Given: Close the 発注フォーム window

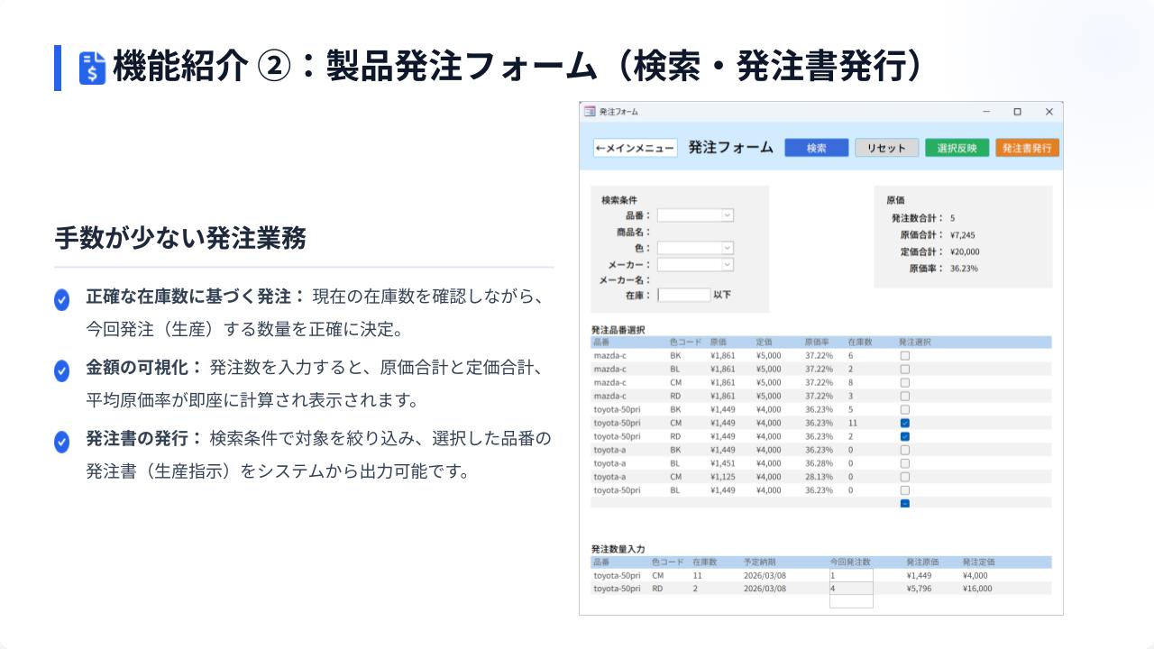Looking at the screenshot, I should tap(1049, 112).
